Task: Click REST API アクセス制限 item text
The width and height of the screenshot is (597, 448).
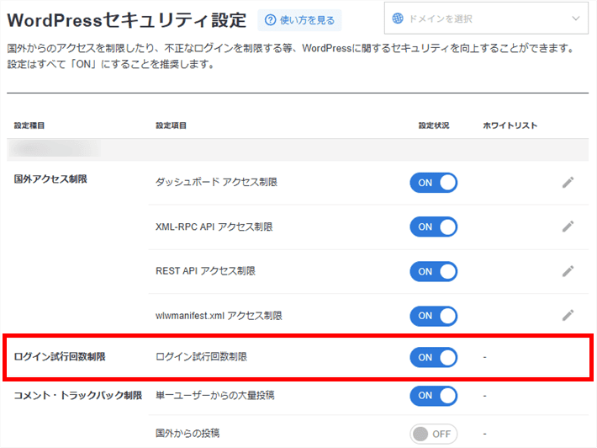Action: click(x=205, y=271)
